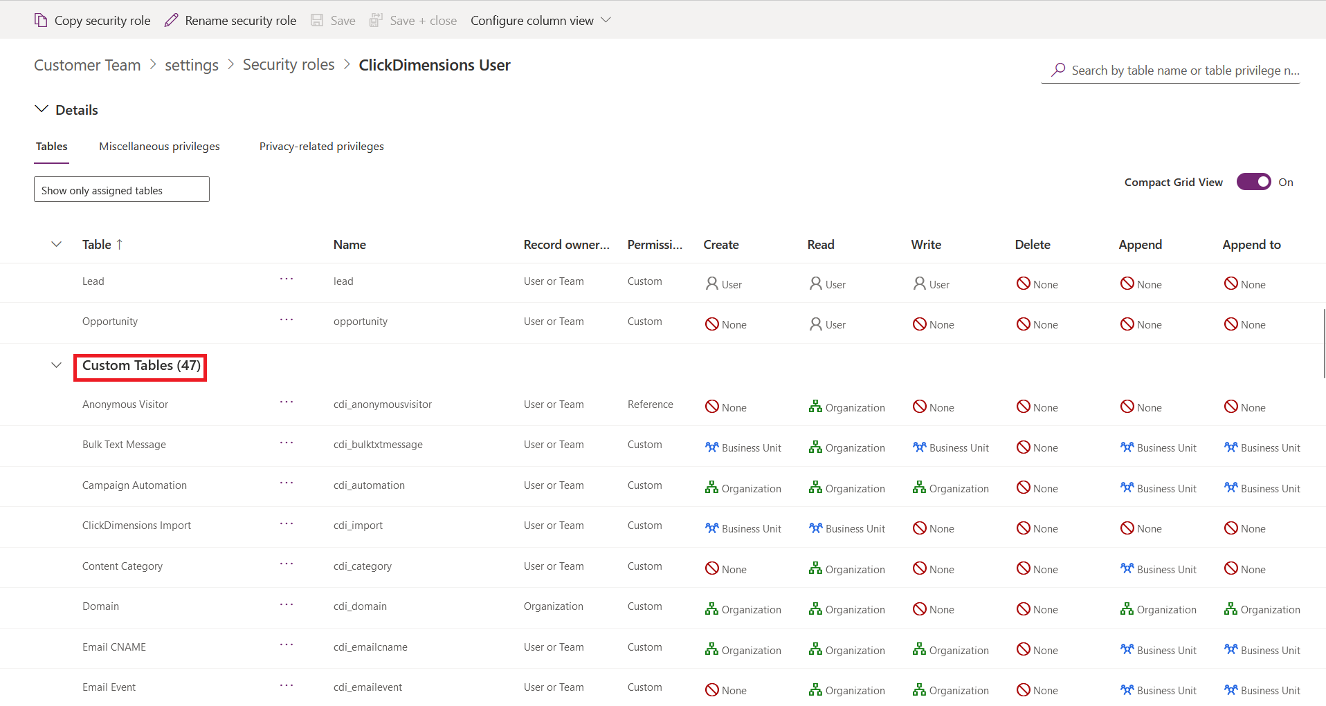Open more options for Domain row
This screenshot has width=1326, height=706.
click(x=287, y=604)
